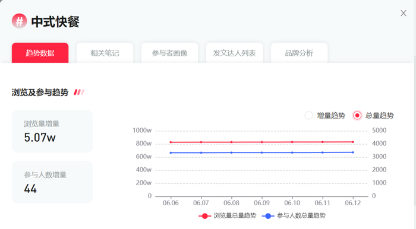Image resolution: width=416 pixels, height=229 pixels.
Task: Toggle the 浏览量总量趋势 legend item
Action: pos(228,216)
